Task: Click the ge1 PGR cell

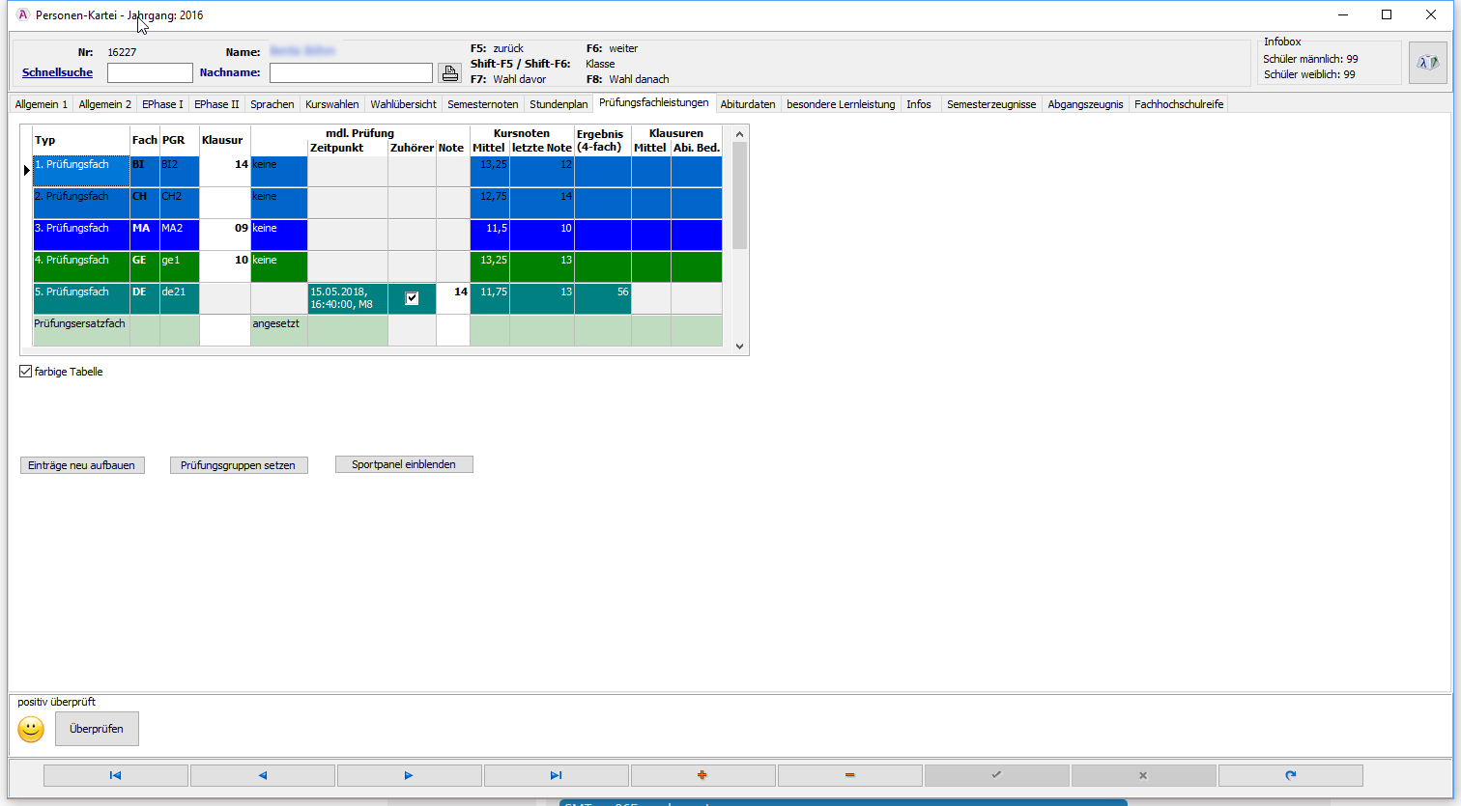Action: [180, 266]
